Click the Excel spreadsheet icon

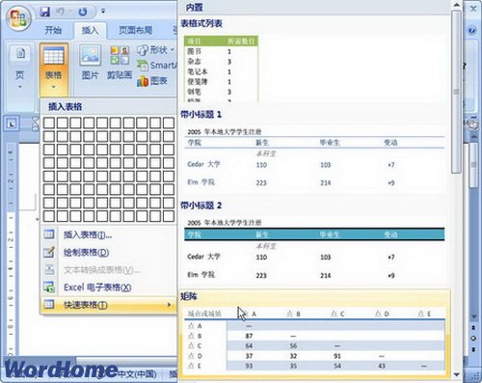point(49,287)
